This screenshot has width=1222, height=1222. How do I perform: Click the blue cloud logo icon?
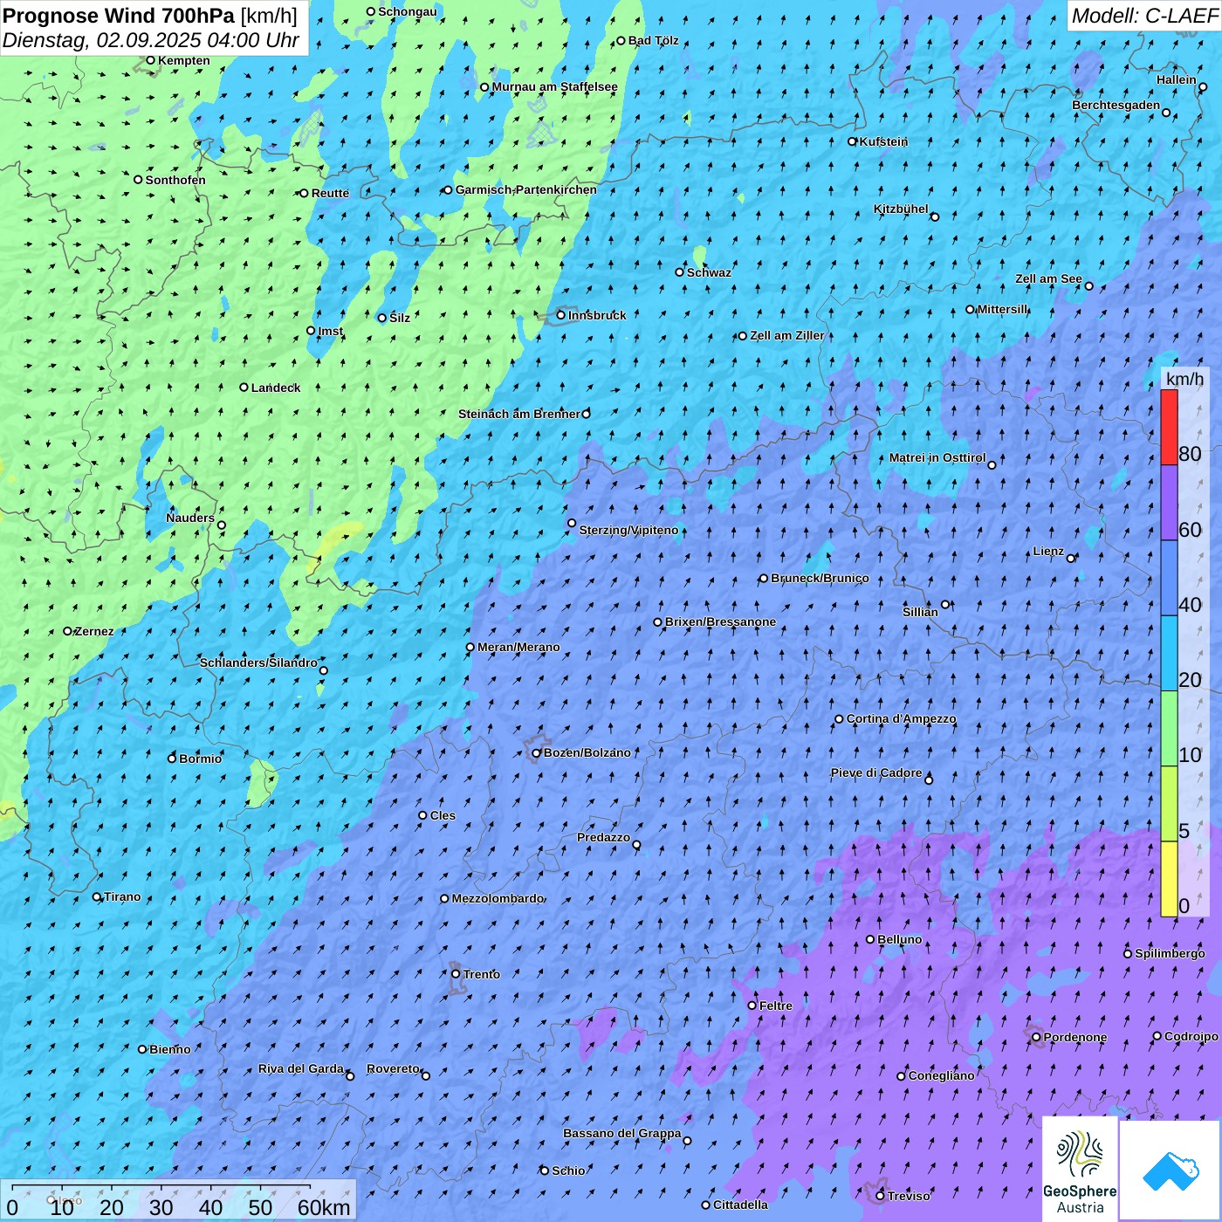click(1170, 1171)
